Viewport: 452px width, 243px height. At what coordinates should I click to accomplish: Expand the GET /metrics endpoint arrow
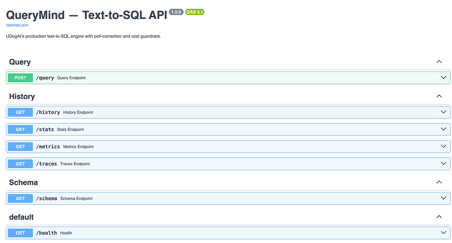[x=443, y=147]
